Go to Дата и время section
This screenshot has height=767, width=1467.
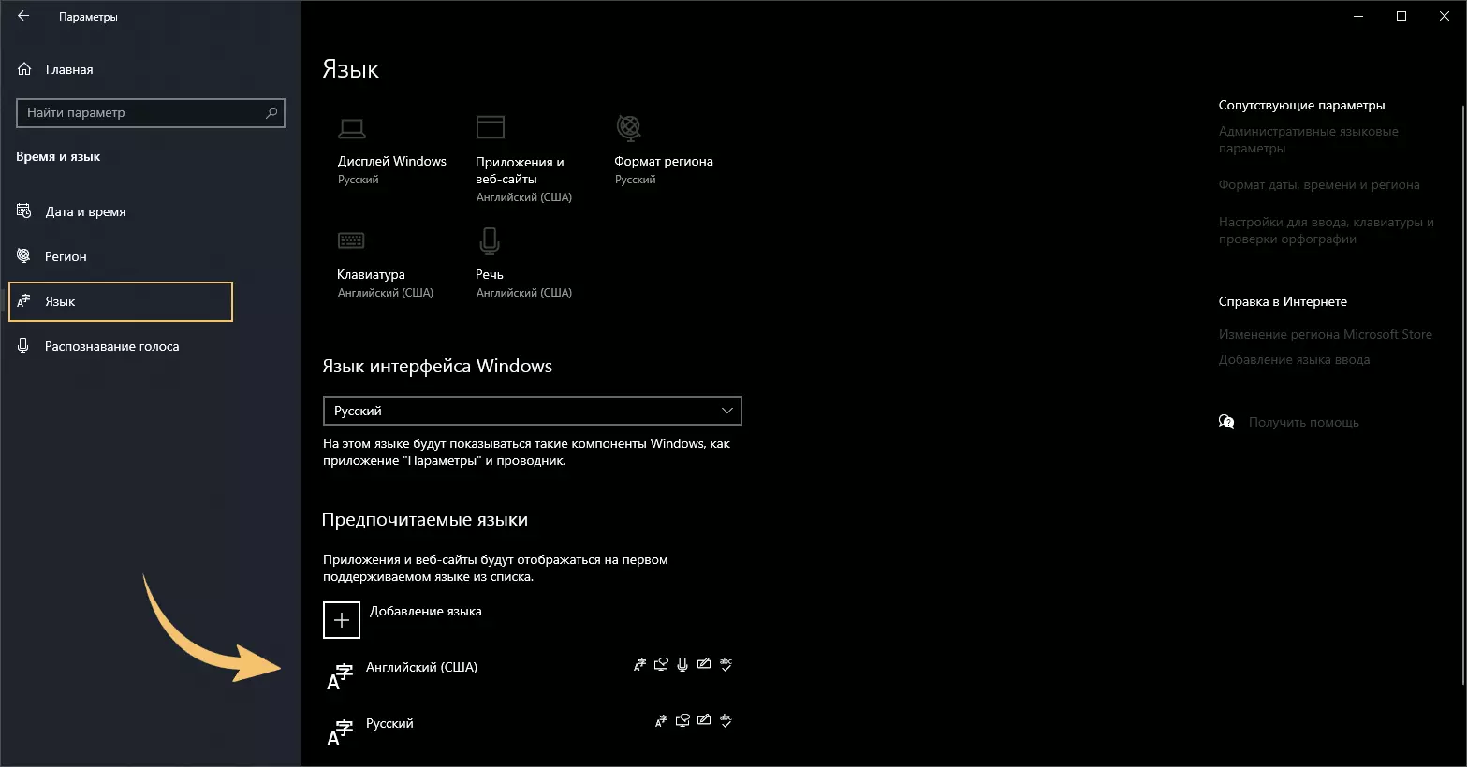pos(85,212)
